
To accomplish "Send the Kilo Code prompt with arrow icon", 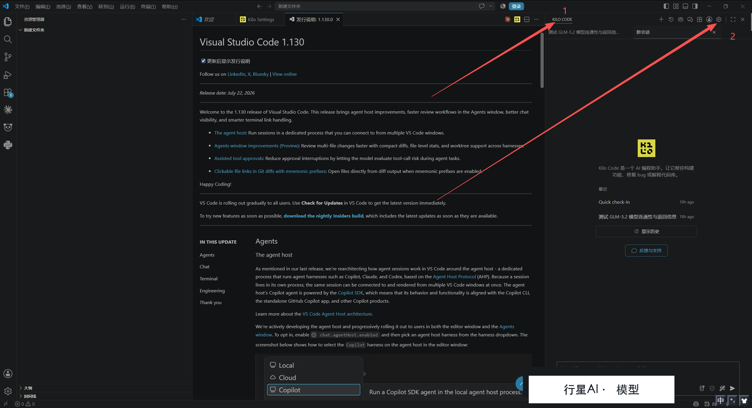I will click(733, 388).
